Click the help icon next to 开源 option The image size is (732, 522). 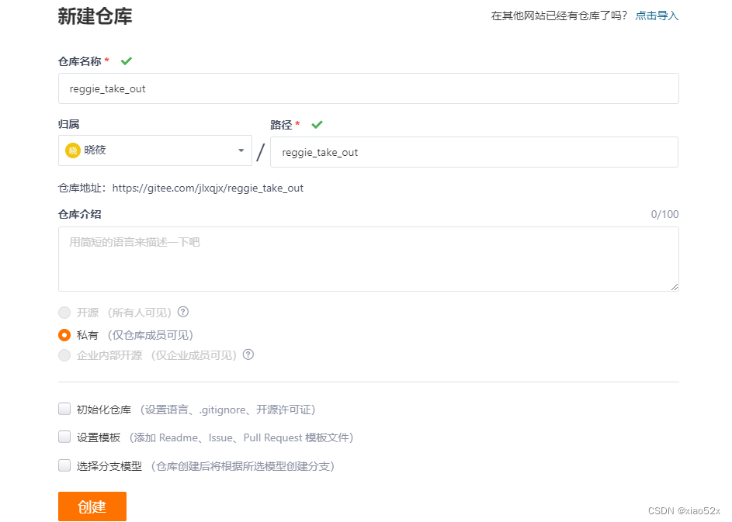[x=182, y=312]
